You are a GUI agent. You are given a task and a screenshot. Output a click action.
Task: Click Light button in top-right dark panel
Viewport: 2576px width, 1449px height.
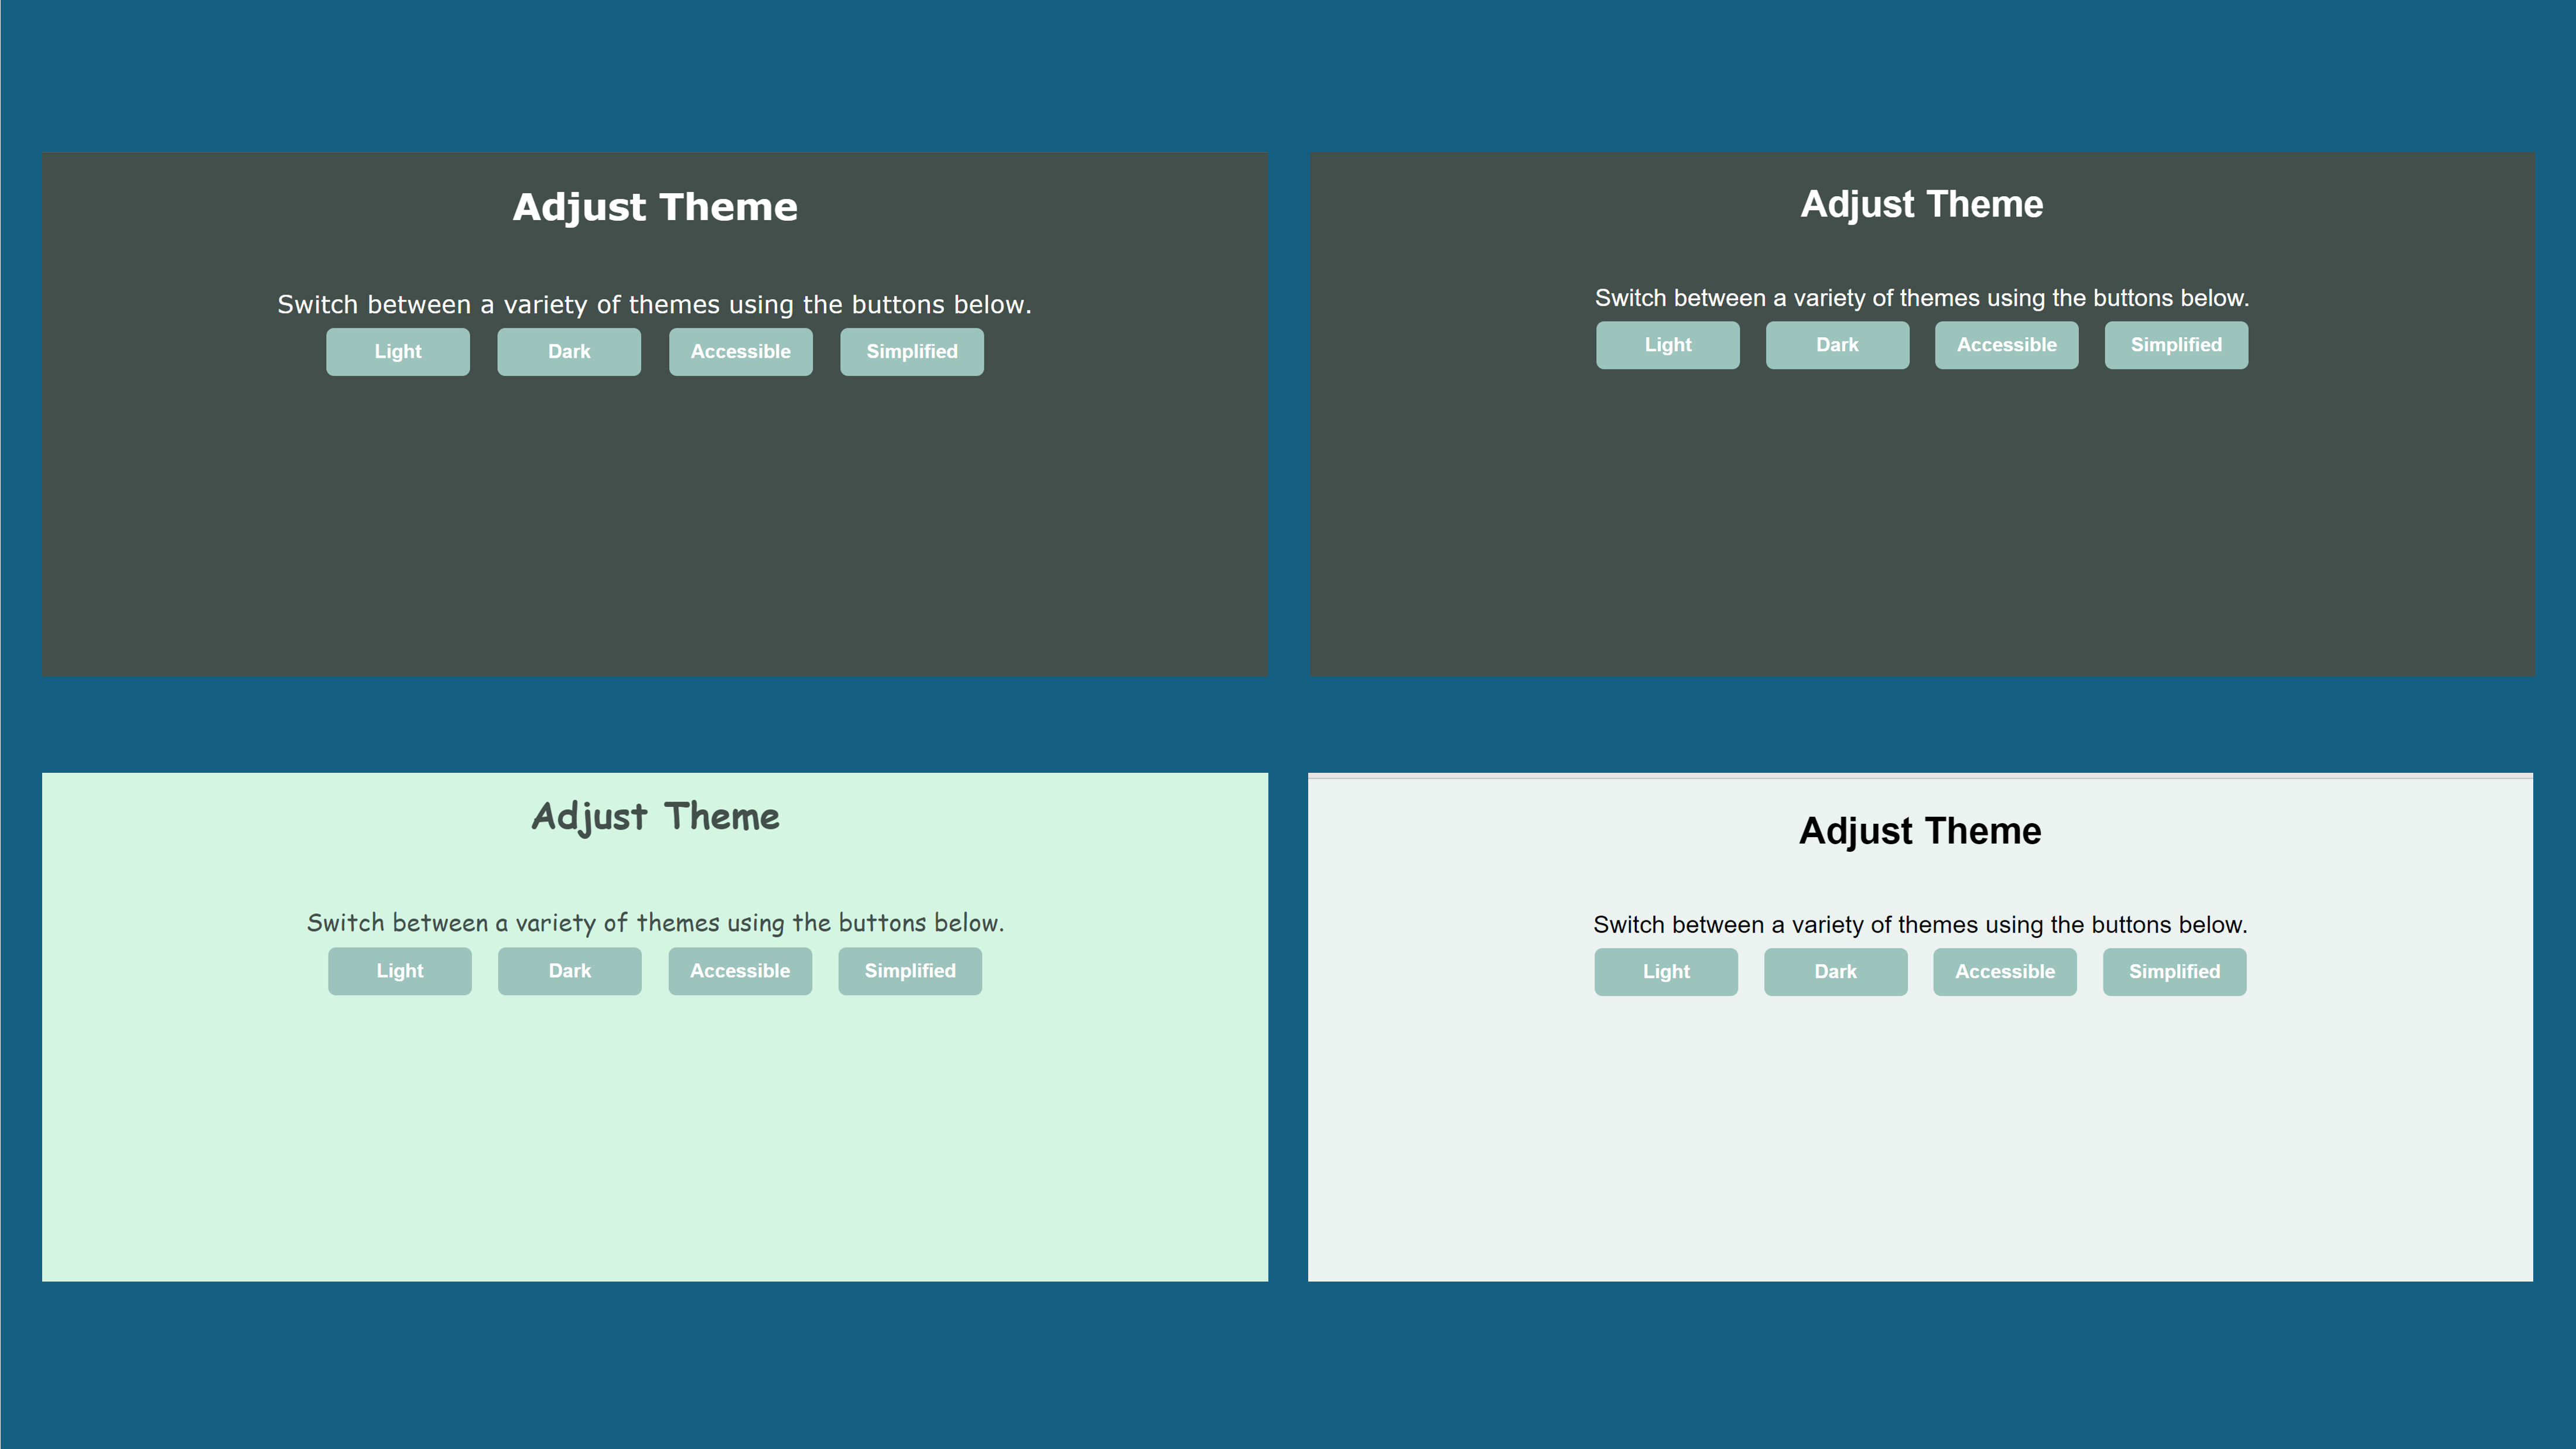pos(1667,344)
